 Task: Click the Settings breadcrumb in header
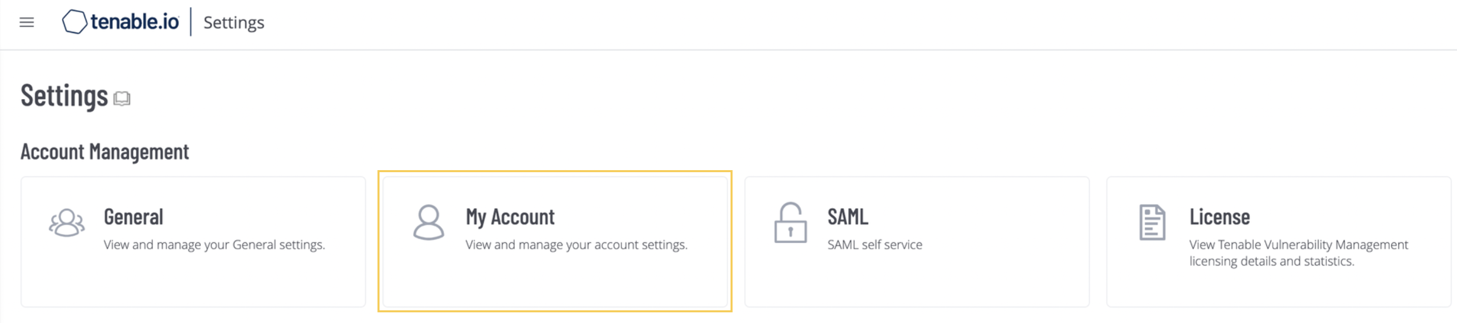point(234,23)
